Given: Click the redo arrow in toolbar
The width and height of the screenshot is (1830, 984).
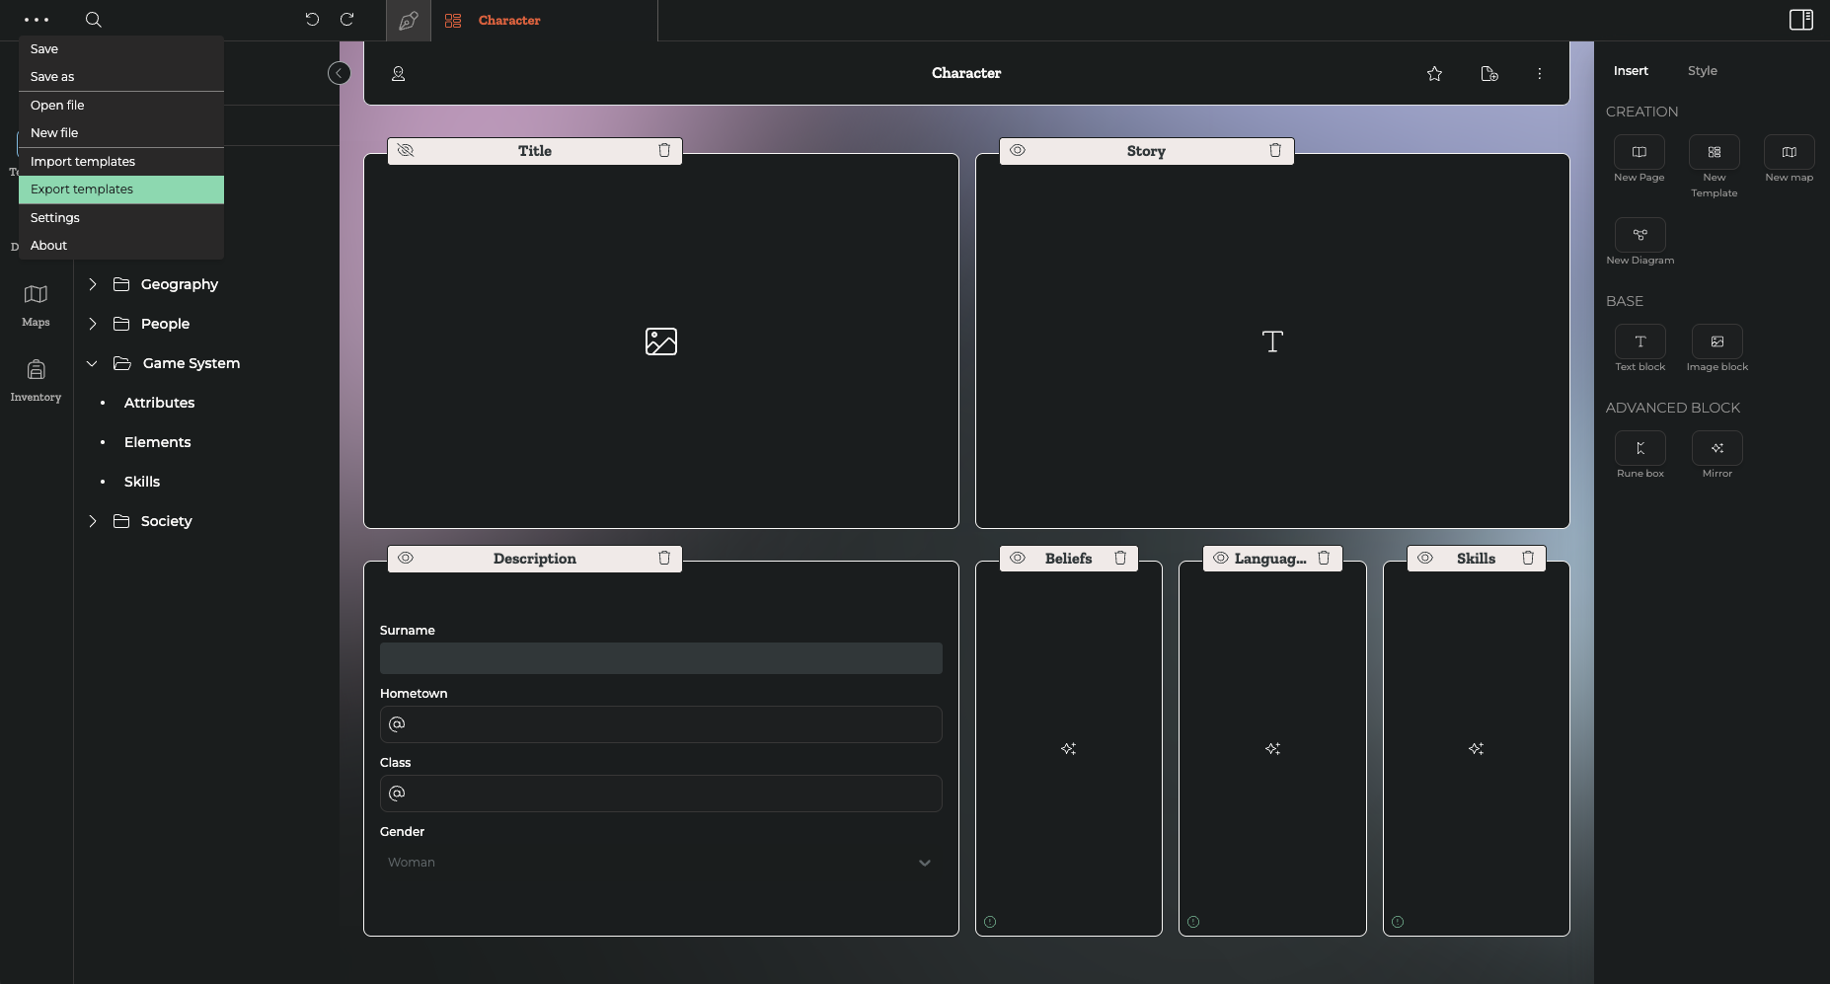Looking at the screenshot, I should pos(346,20).
